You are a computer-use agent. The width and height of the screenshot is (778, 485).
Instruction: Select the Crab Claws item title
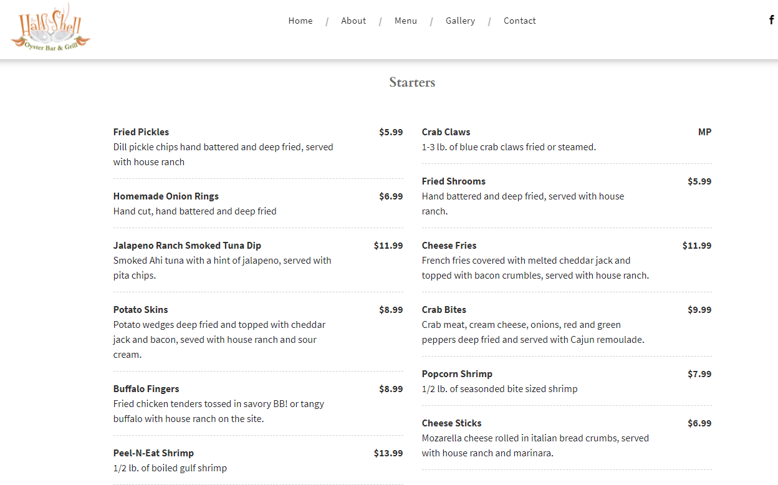(446, 132)
